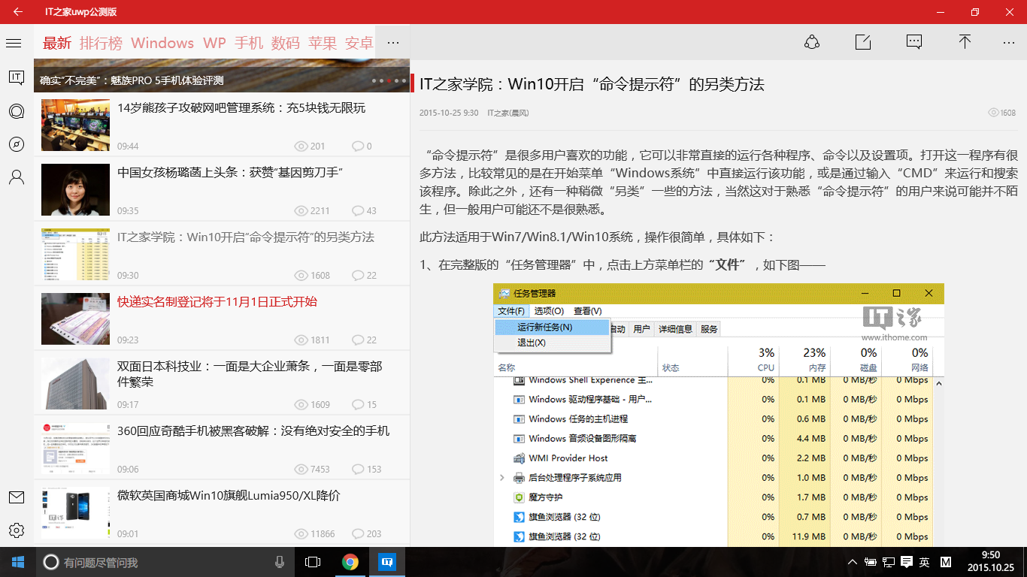Image resolution: width=1027 pixels, height=577 pixels.
Task: Toggle the 英 input language indicator
Action: point(925,562)
